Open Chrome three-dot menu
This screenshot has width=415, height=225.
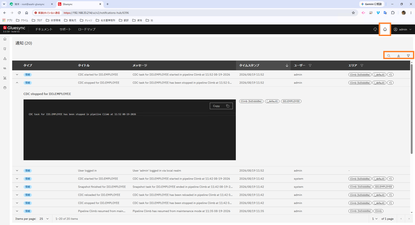pyautogui.click(x=411, y=13)
